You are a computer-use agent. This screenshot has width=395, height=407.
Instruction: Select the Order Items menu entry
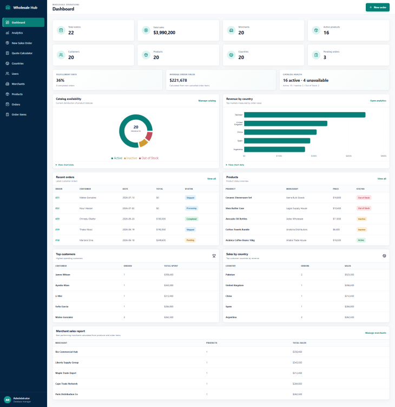point(23,114)
